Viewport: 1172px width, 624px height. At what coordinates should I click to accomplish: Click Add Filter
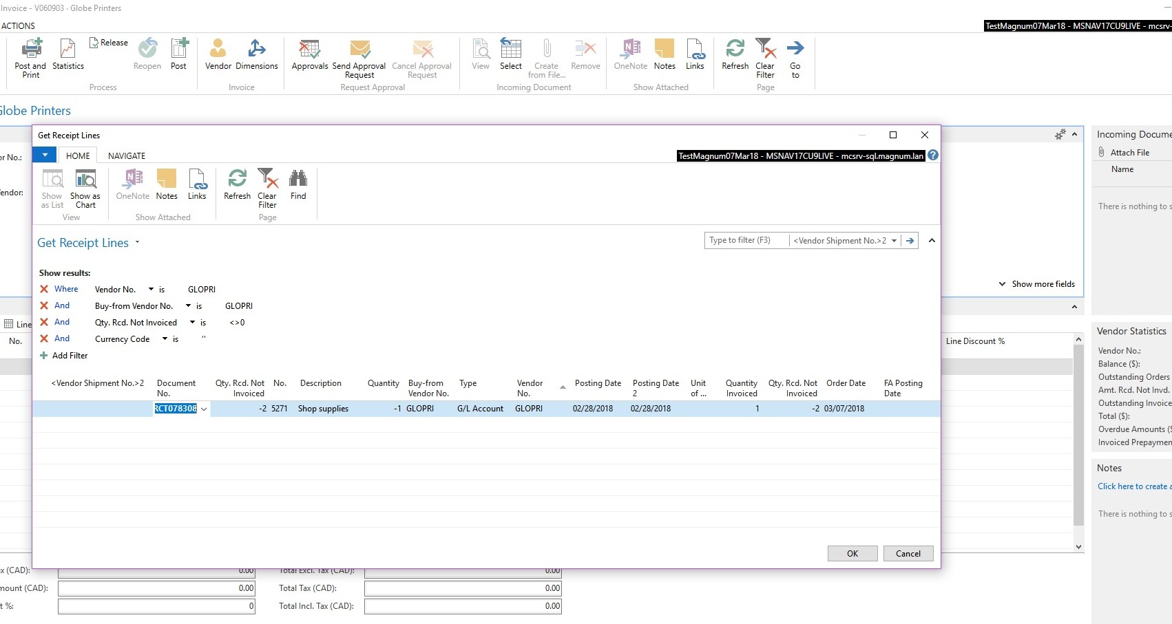63,356
